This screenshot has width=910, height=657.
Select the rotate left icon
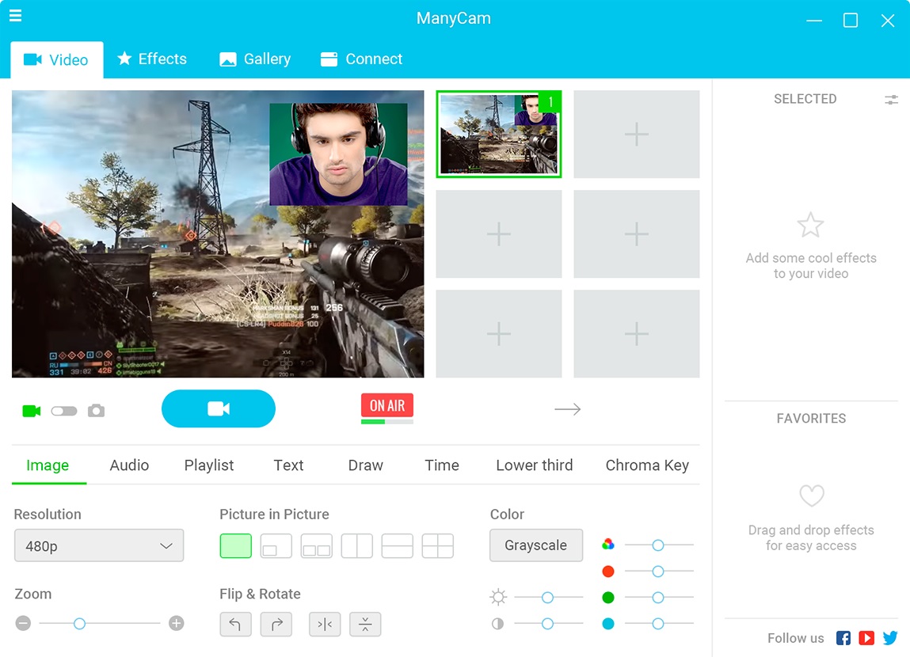[x=235, y=625]
